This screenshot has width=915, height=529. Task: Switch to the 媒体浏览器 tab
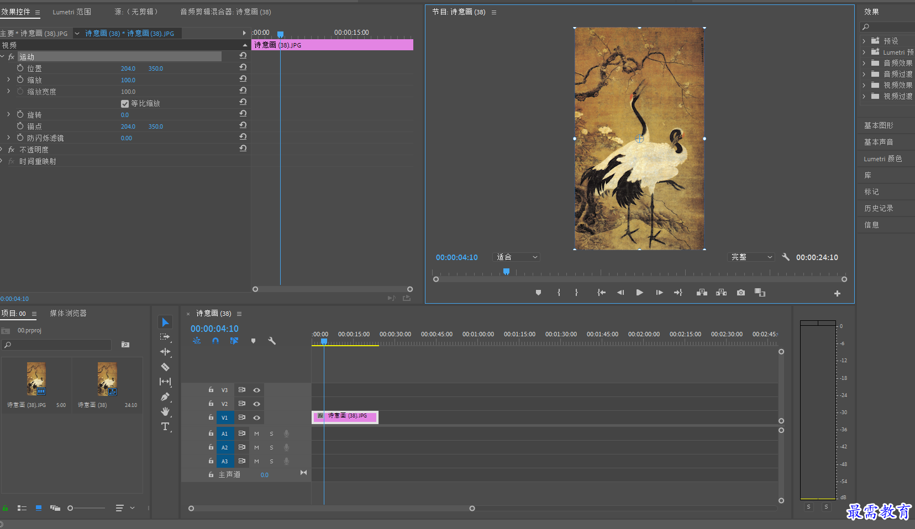click(x=68, y=313)
